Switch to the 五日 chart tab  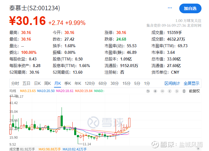coord(26,83)
